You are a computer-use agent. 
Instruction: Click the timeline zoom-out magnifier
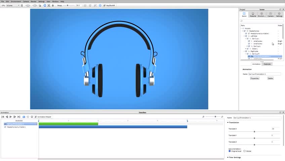point(203,117)
